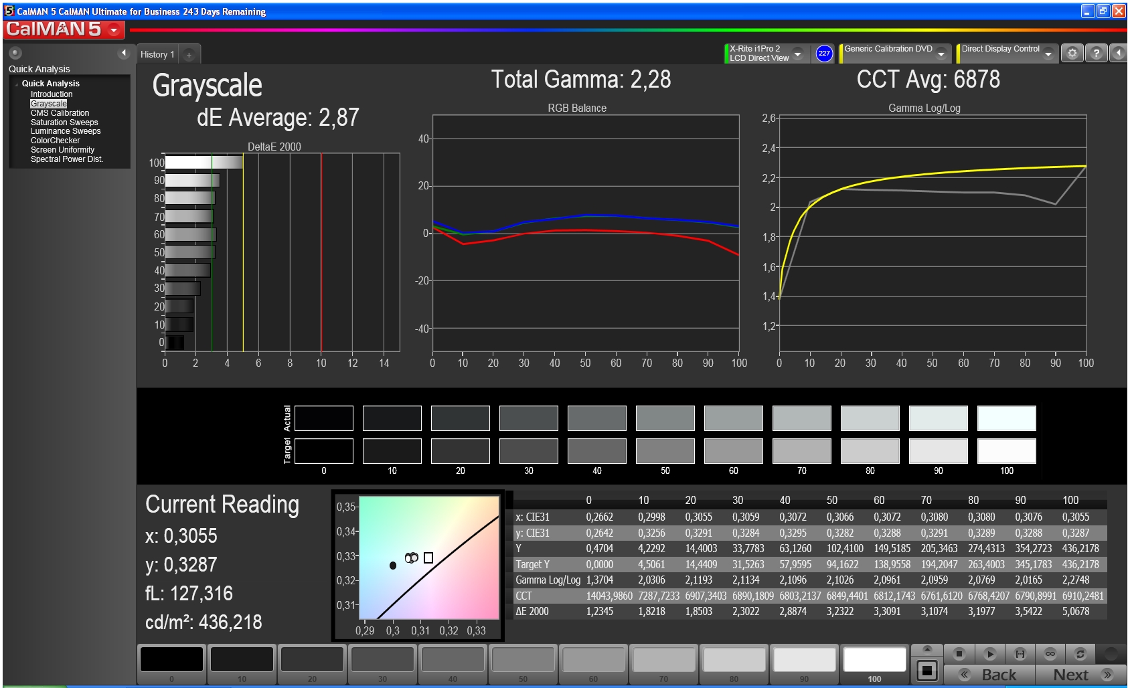The image size is (1130, 688).
Task: Open settings with the gear icon
Action: (x=1072, y=53)
